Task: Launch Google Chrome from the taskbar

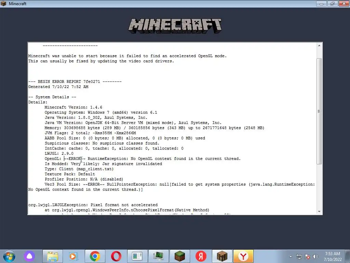Action: click(x=95, y=256)
